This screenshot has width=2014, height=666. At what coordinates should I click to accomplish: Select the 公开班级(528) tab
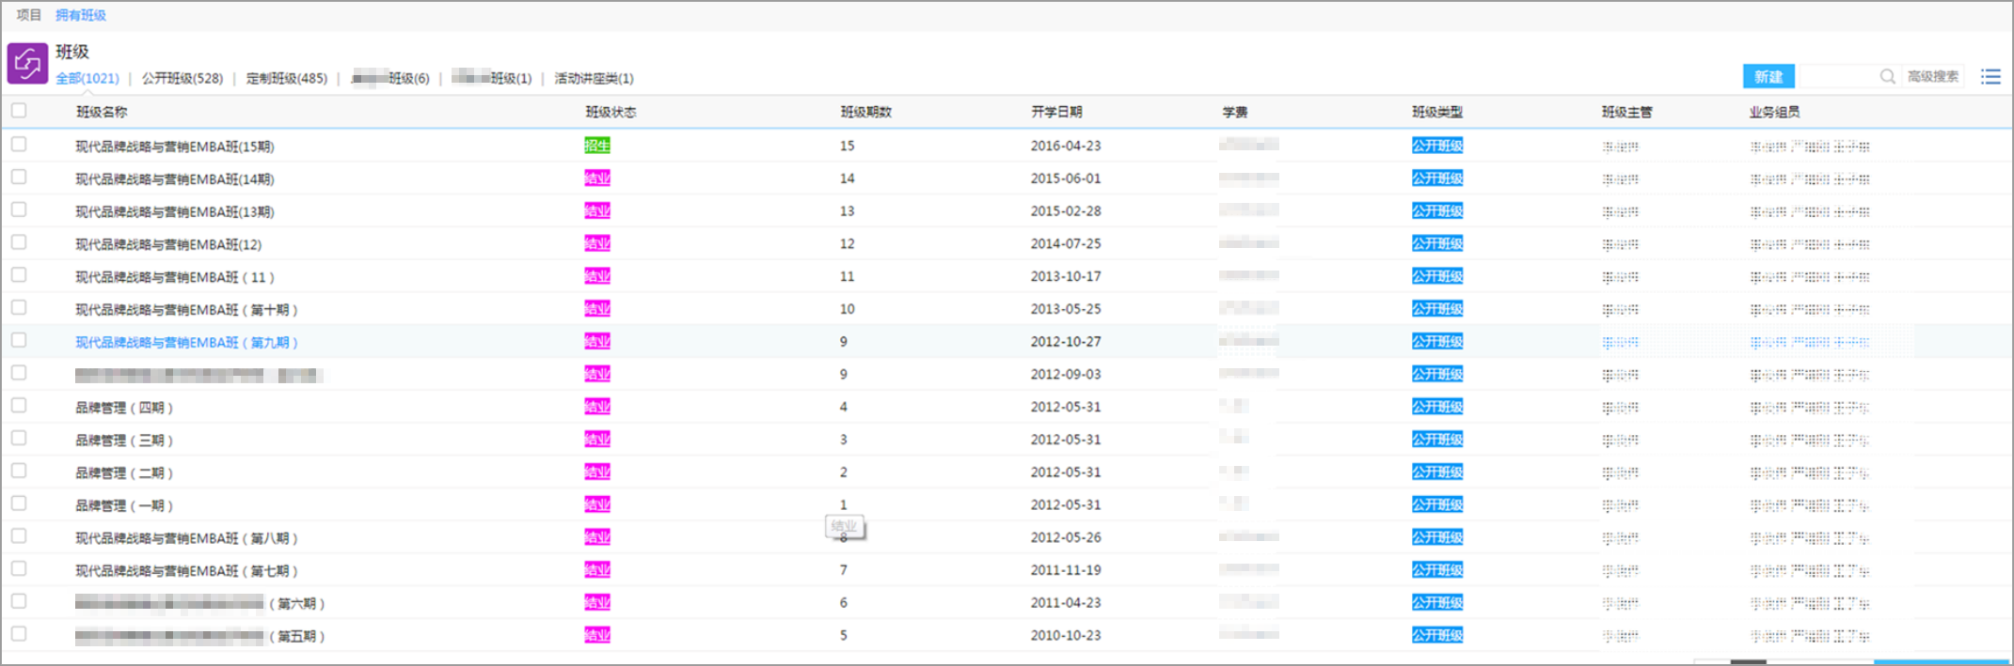click(182, 79)
